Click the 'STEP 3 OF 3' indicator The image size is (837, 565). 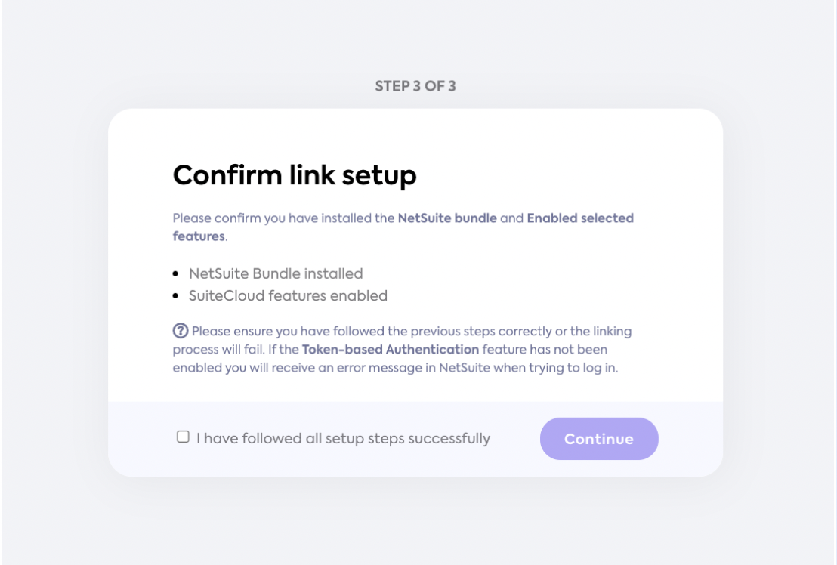coord(415,86)
